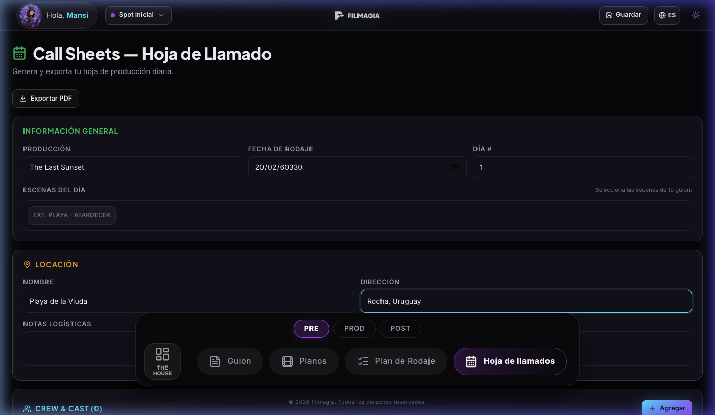Toggle light theme with sun icon

[696, 15]
